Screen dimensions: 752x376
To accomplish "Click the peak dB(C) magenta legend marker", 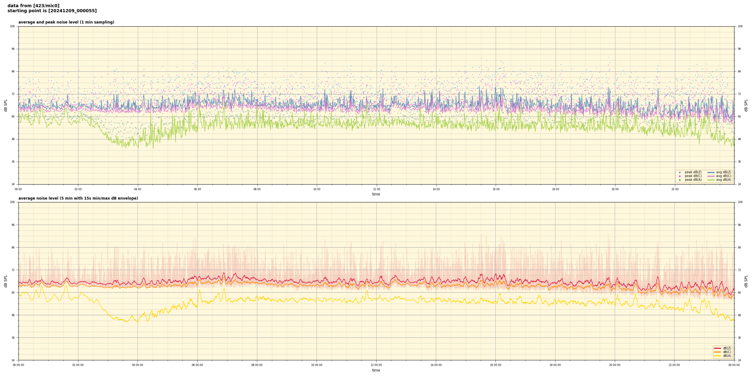I will [680, 176].
